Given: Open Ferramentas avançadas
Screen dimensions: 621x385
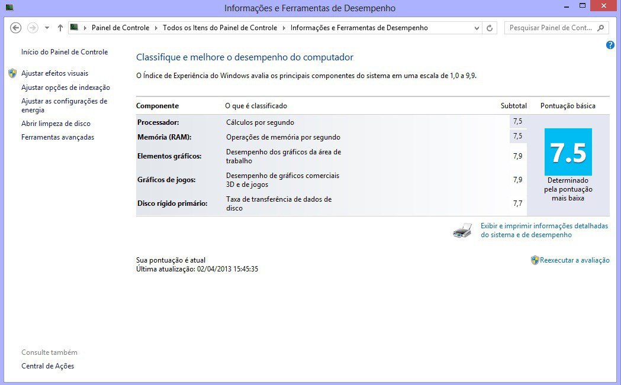Looking at the screenshot, I should (x=58, y=137).
